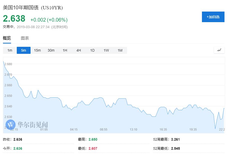Viewport: 230px width, 160px height.
Task: Click the 16:35 time axis label
Action: pyautogui.click(x=163, y=130)
